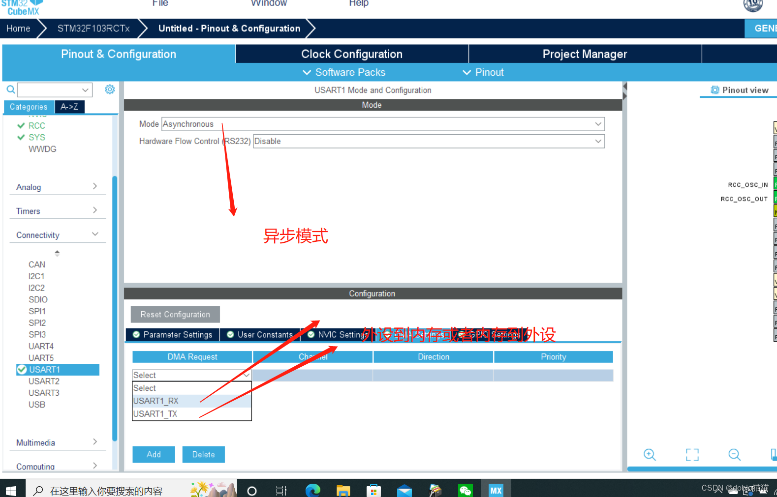This screenshot has height=497, width=777.
Task: Fit pinout view to screen
Action: pos(692,455)
